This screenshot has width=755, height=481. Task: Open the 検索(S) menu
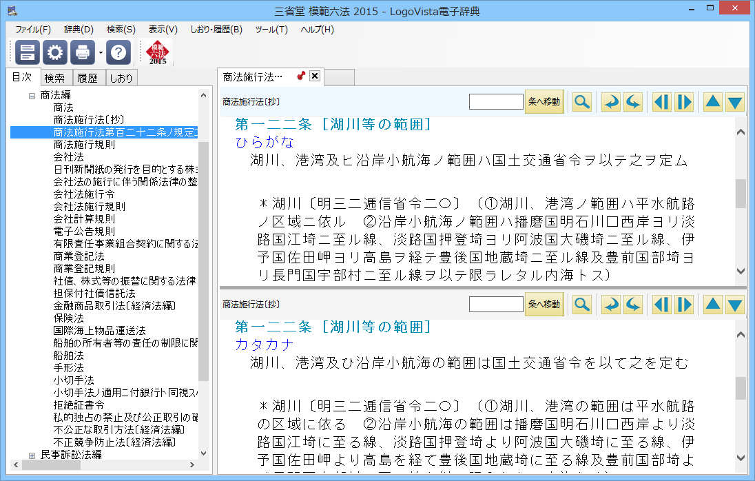click(121, 30)
